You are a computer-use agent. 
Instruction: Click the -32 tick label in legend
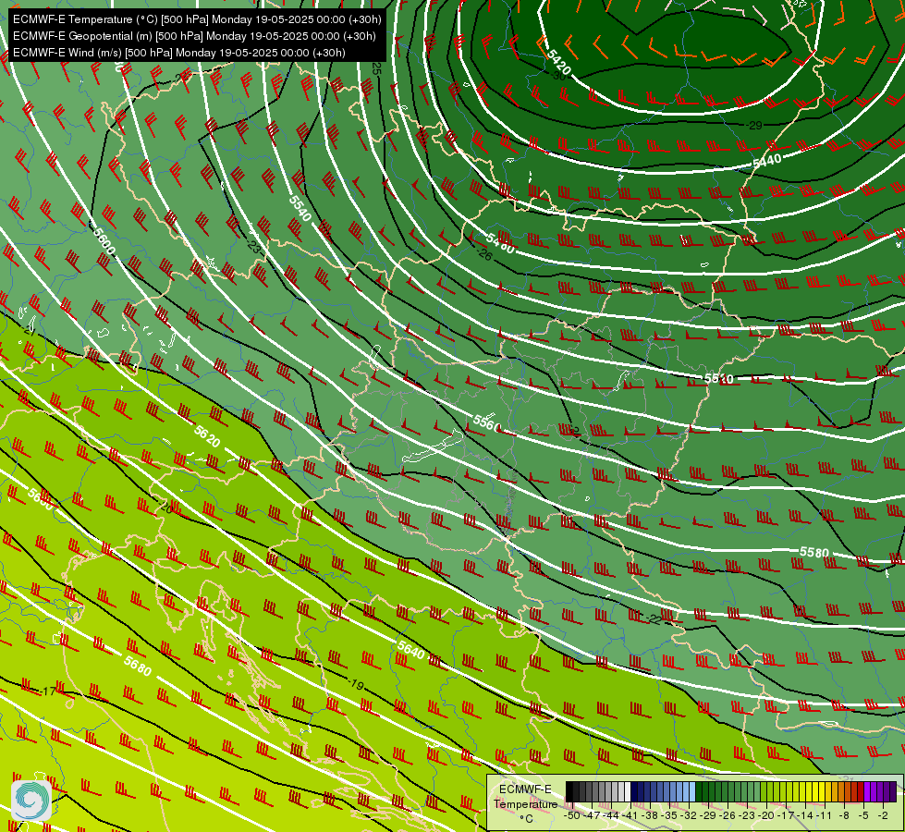[x=689, y=815]
